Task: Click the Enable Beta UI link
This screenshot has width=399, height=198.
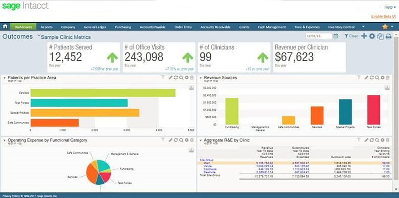Action: (x=383, y=16)
